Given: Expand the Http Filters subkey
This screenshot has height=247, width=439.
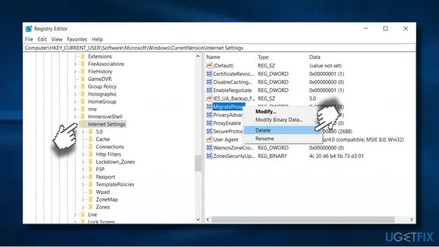Looking at the screenshot, I should coord(83,154).
